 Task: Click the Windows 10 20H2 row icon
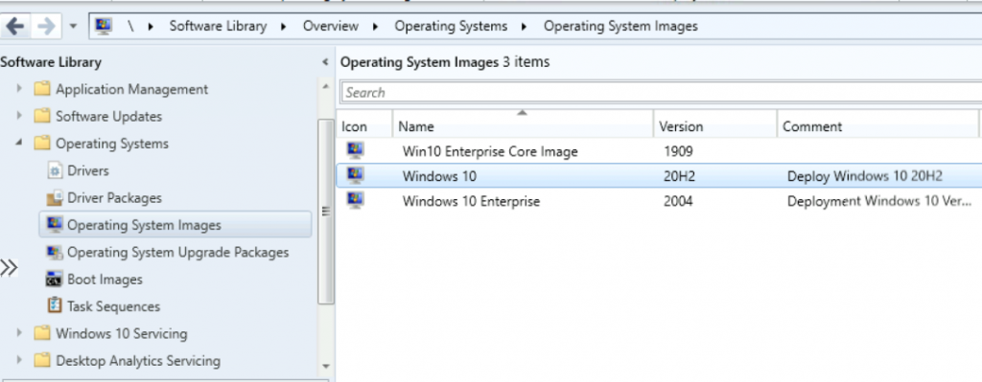[355, 175]
